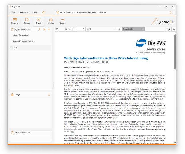
Task: Click font size icon in Eigene Dokumente
Action: click(44, 29)
